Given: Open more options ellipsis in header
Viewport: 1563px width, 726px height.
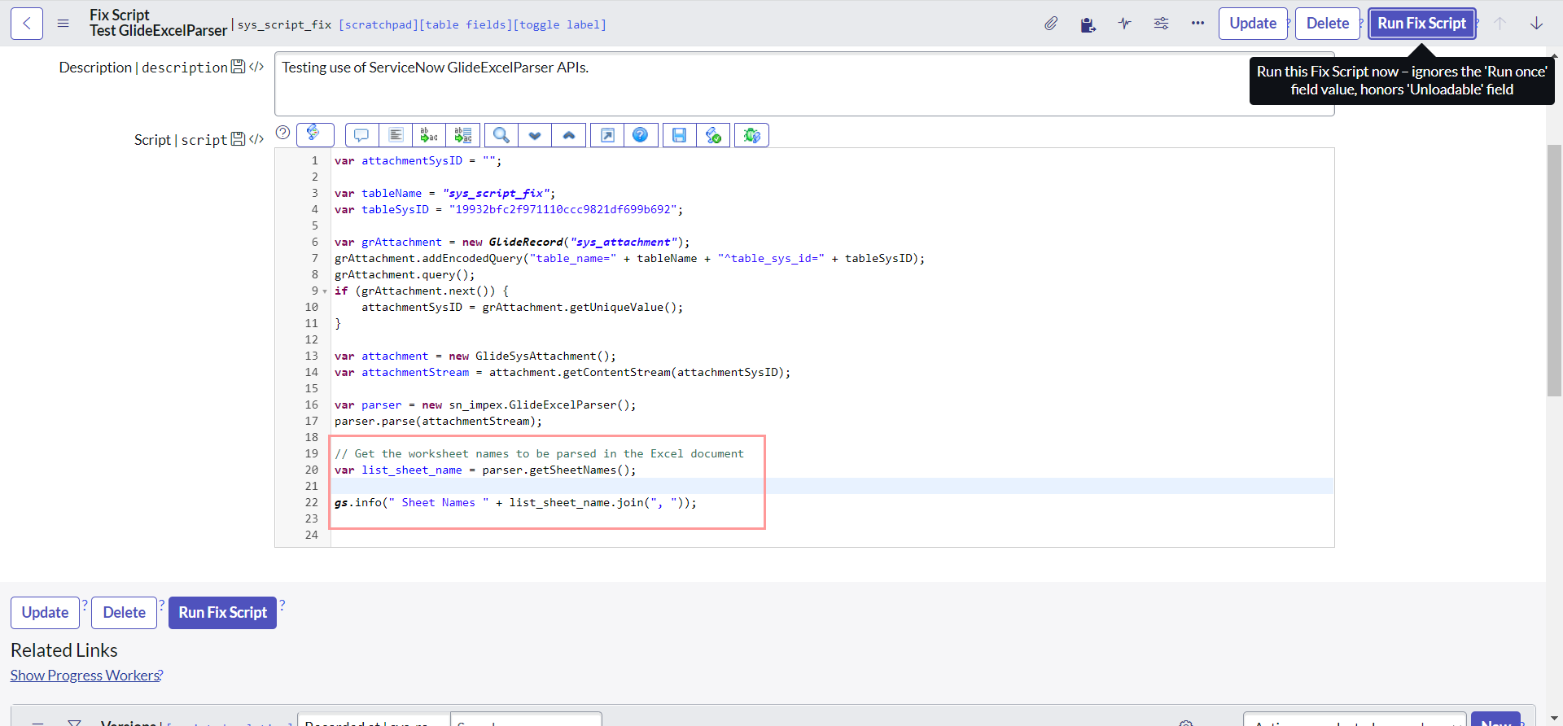Looking at the screenshot, I should 1197,24.
